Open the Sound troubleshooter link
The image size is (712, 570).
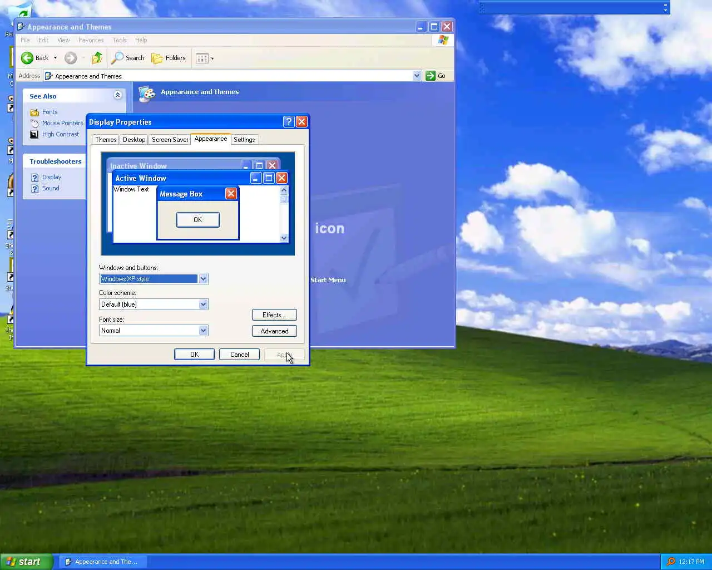click(x=51, y=188)
